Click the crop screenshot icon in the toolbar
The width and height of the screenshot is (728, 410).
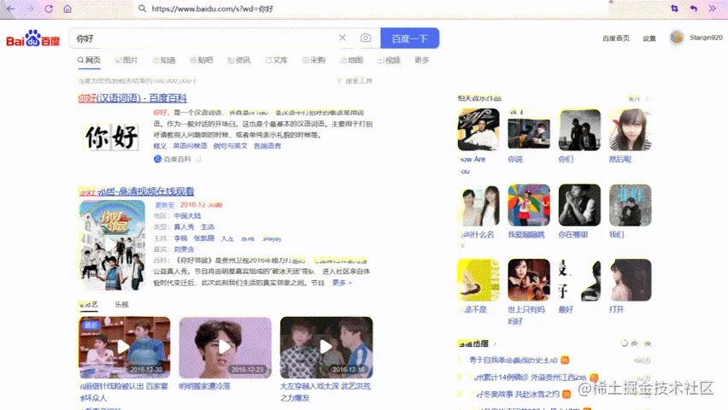click(674, 9)
